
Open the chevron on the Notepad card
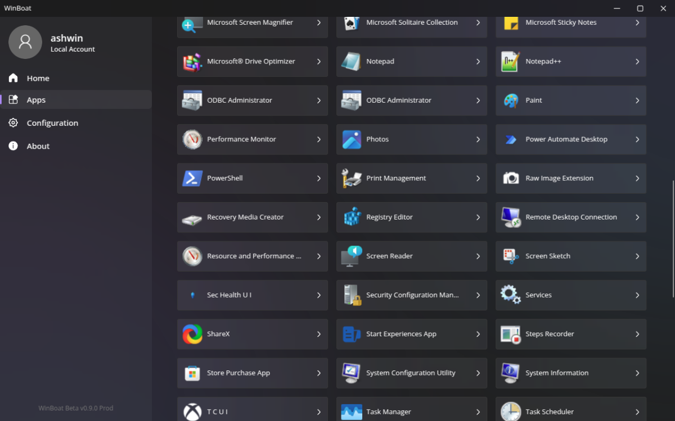click(x=478, y=62)
